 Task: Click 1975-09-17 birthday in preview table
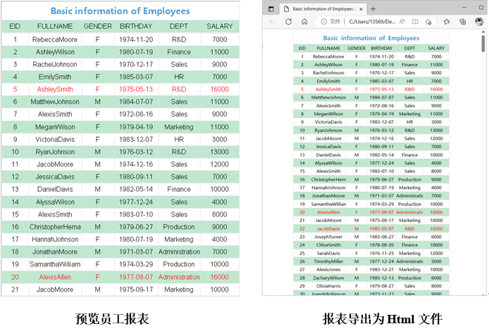(136, 290)
